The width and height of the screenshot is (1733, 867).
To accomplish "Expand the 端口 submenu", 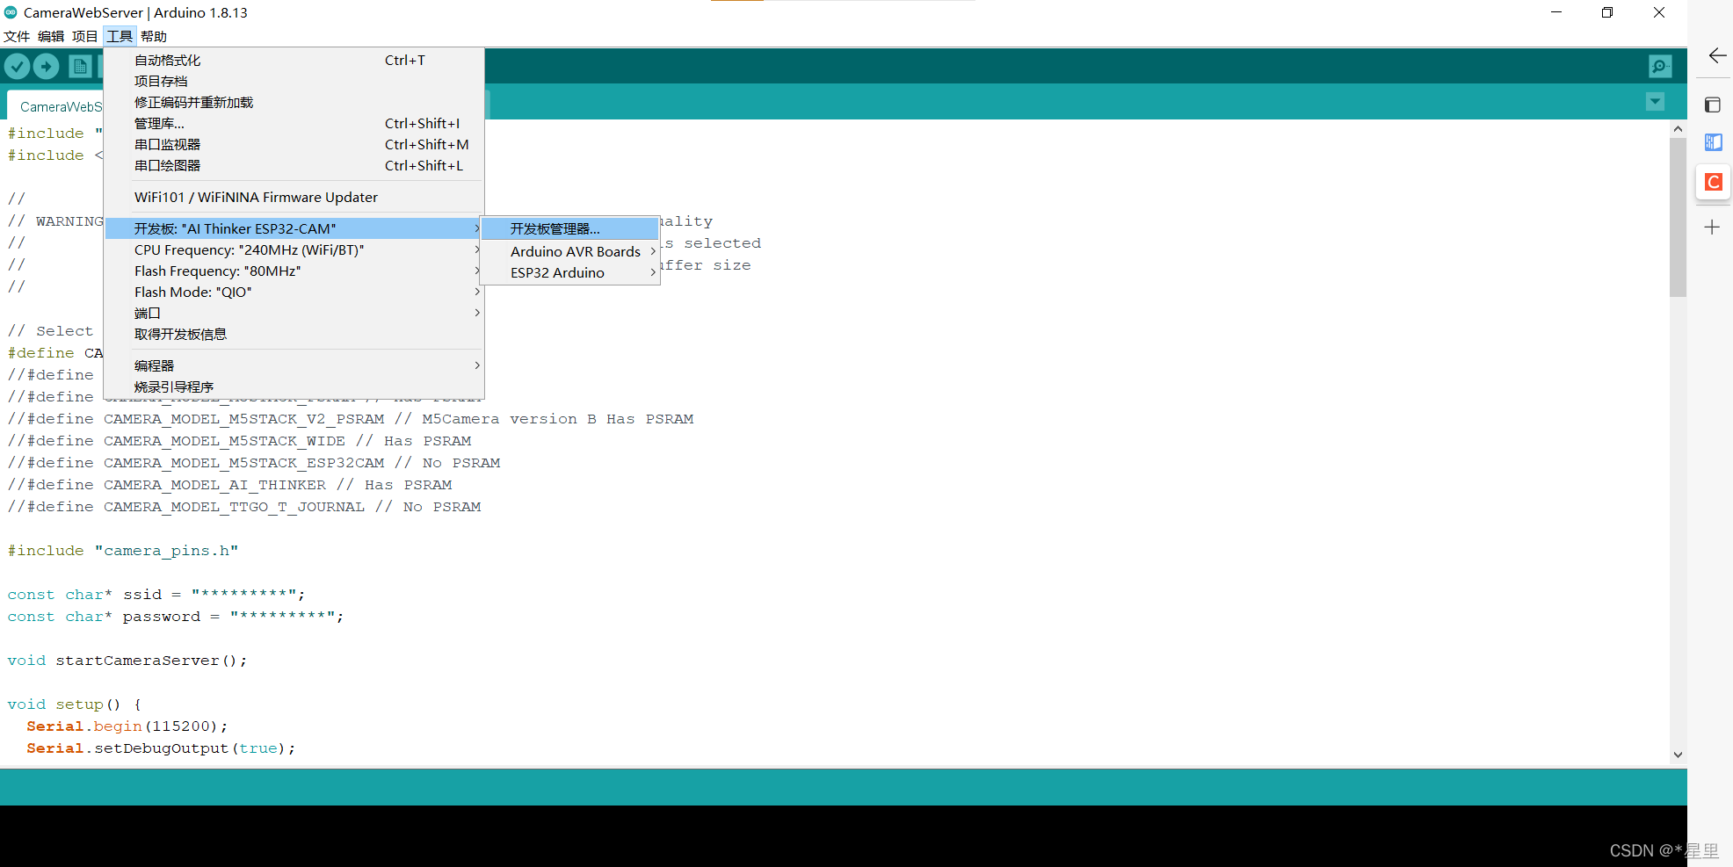I will pos(294,314).
